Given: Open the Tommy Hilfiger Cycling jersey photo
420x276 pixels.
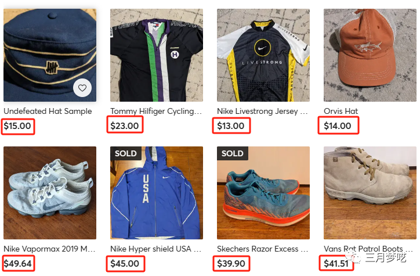Looking at the screenshot, I should pyautogui.click(x=157, y=55).
